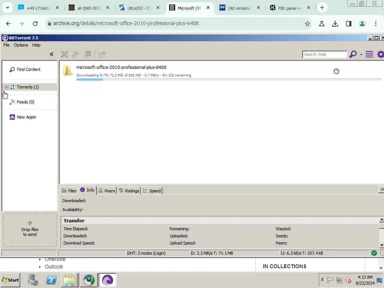Toggle the browser side panel icon
Screen dimensions: 384x288
[x=349, y=24]
